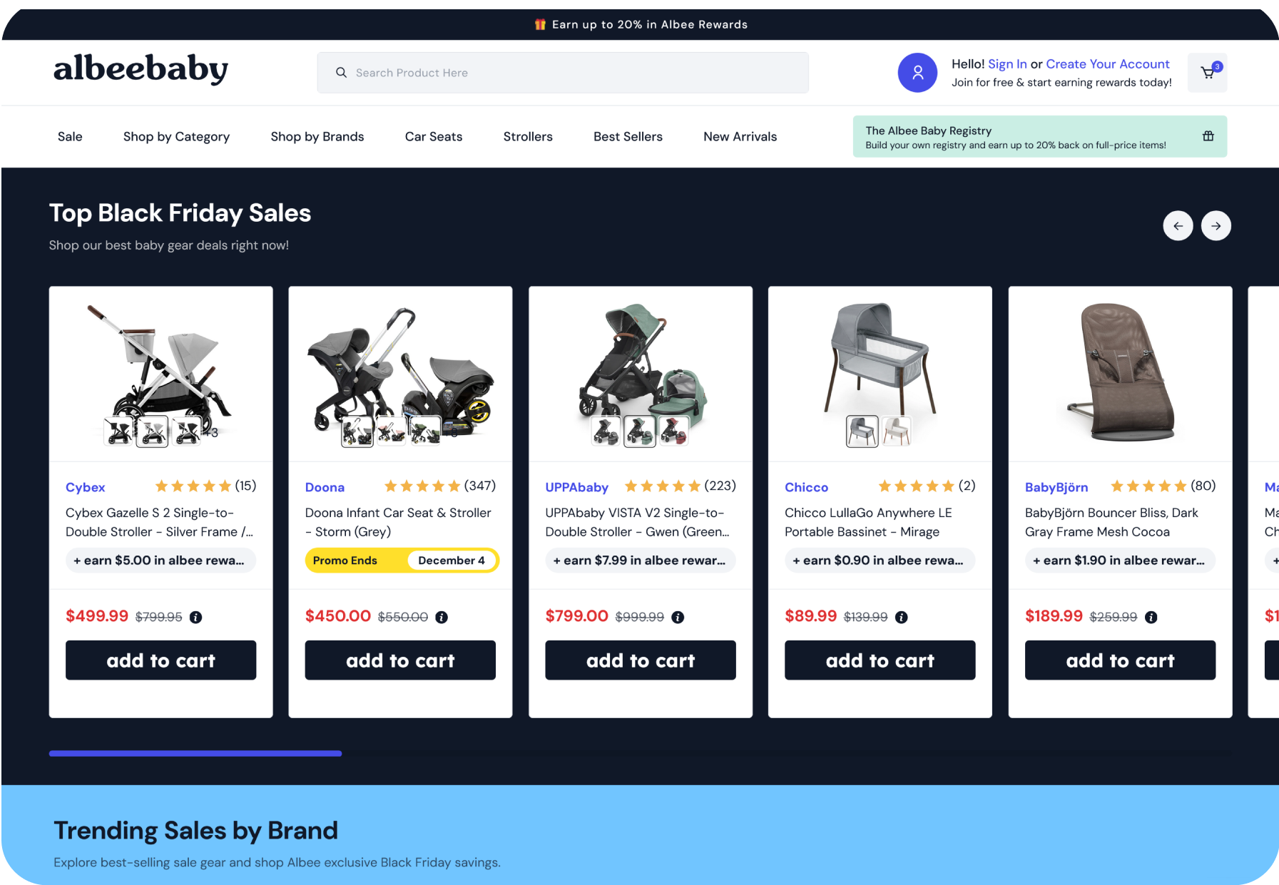Select middle color swatch on UPPAbaby stroller

pyautogui.click(x=640, y=431)
